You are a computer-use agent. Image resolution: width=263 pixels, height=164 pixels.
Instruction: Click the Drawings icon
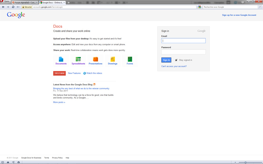click(113, 59)
